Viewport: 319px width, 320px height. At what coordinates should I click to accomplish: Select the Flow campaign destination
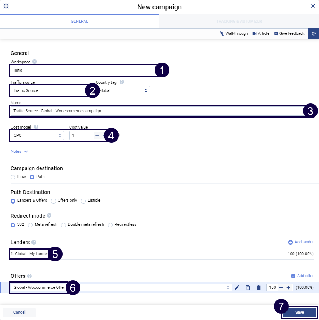[x=13, y=177]
